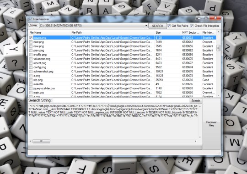The height and width of the screenshot is (174, 247).
Task: Sort by File Integrity column header
Action: 209,32
